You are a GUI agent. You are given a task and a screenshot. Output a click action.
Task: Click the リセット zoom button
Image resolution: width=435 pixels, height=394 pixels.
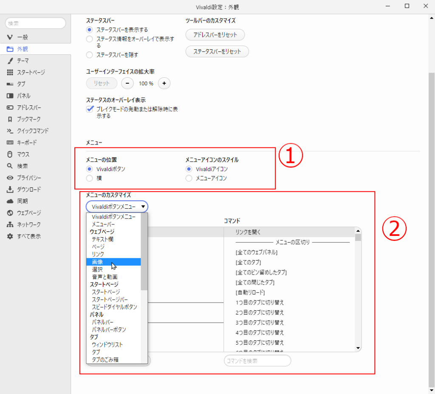pyautogui.click(x=102, y=83)
